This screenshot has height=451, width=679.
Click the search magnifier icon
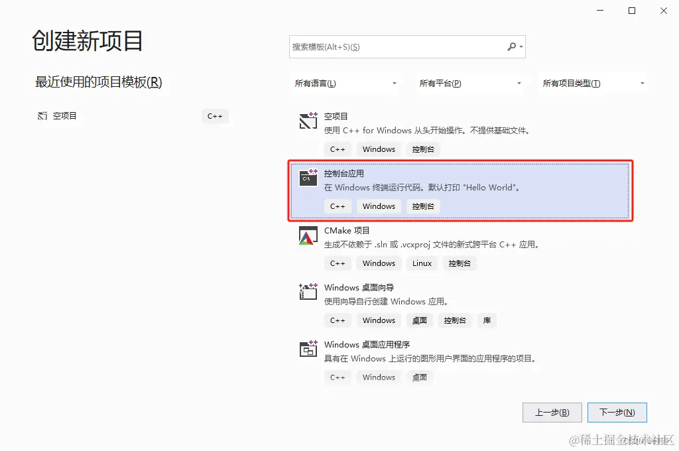point(513,46)
